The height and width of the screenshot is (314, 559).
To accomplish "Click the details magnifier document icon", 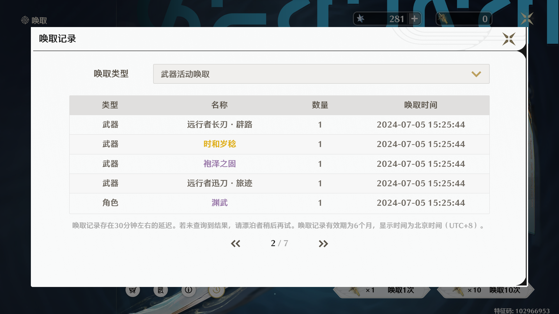I will pyautogui.click(x=161, y=290).
